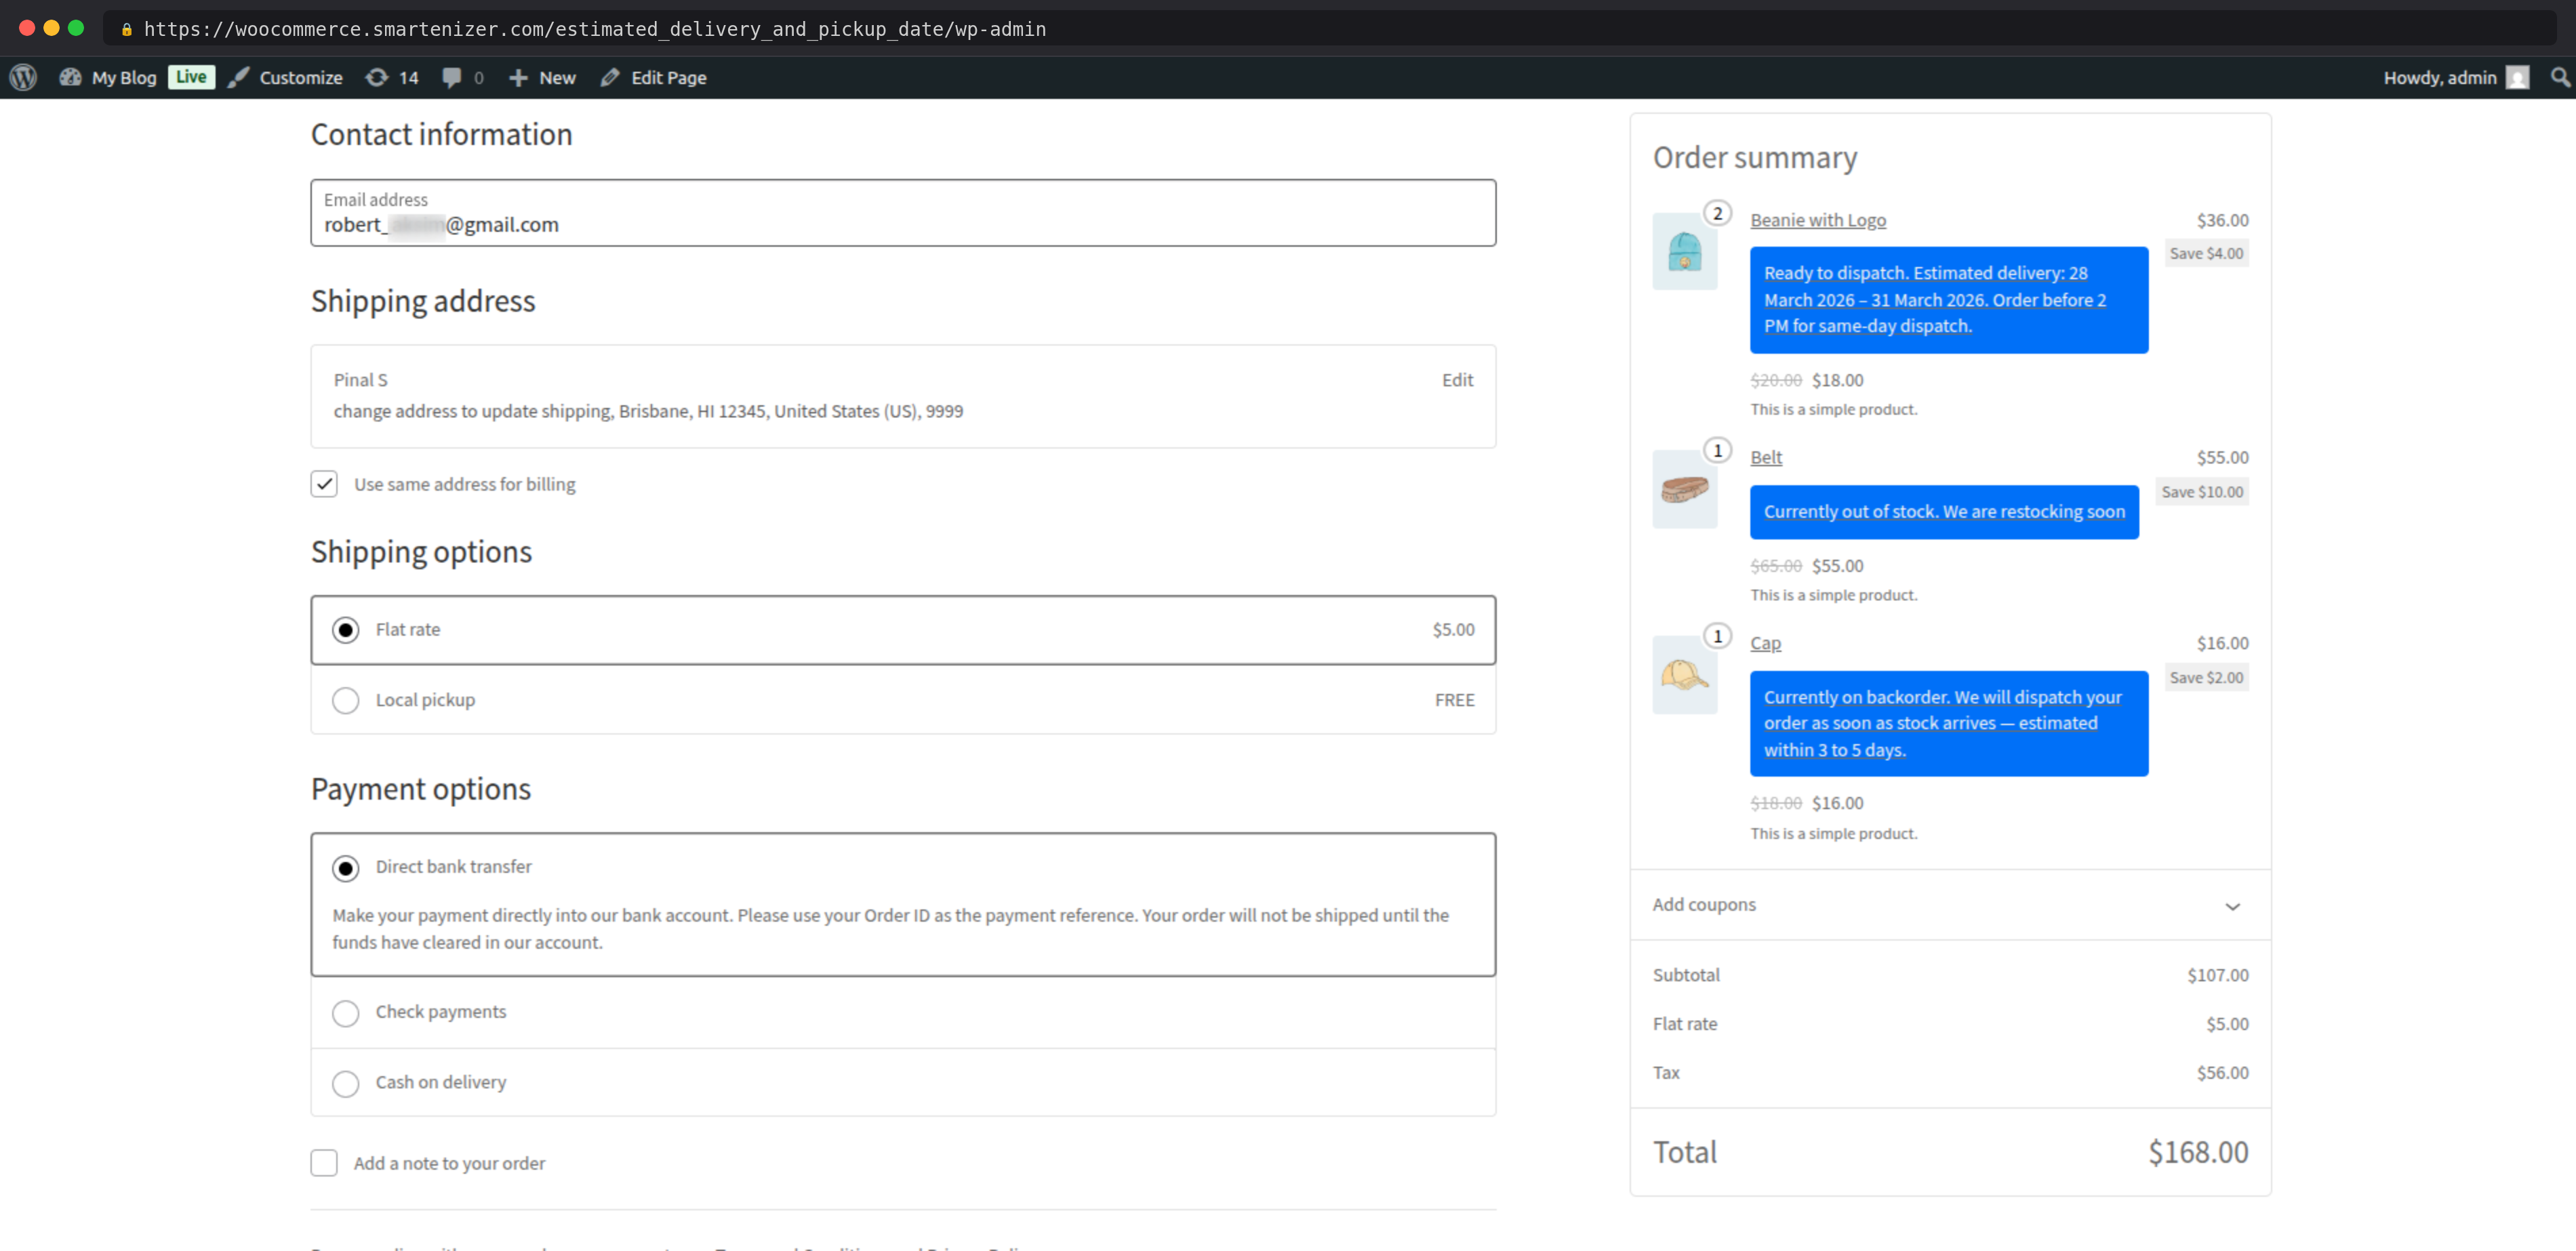
Task: Open the Belt product link
Action: click(1765, 457)
